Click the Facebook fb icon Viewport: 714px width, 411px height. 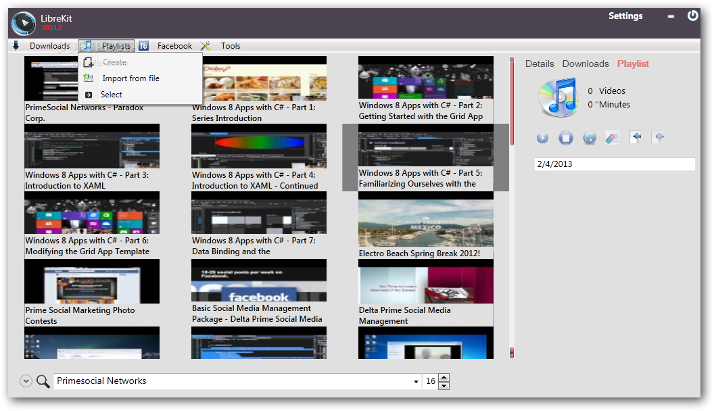[x=143, y=45]
